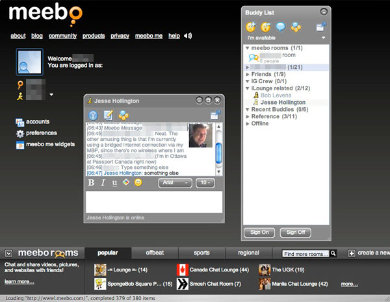Toggle bold text formatting in chat
The image size is (390, 302).
click(92, 183)
